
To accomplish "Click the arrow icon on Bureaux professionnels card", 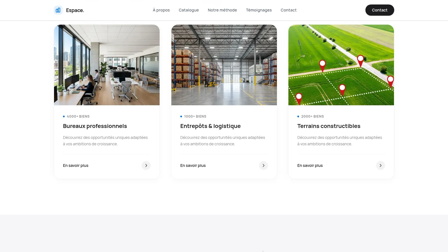I will pyautogui.click(x=146, y=165).
